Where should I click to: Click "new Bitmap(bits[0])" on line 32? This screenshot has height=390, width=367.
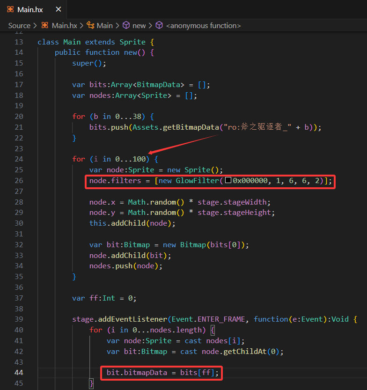point(204,245)
